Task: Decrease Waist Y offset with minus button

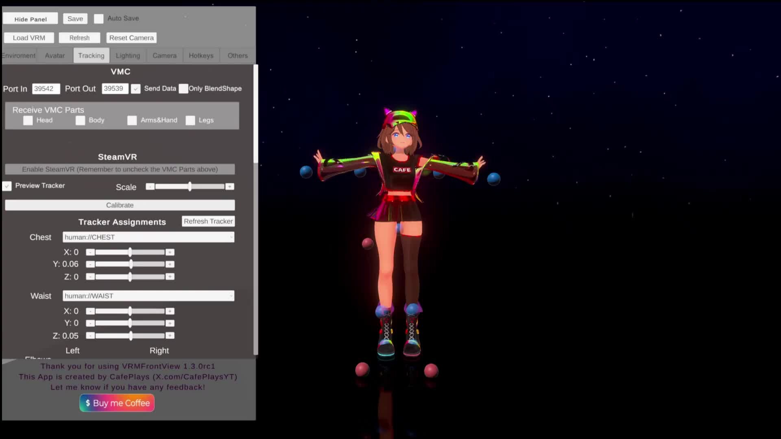Action: pyautogui.click(x=90, y=324)
